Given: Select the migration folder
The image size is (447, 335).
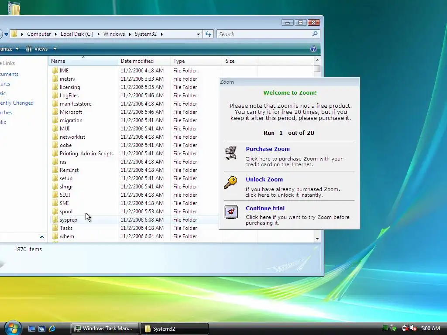Looking at the screenshot, I should click(71, 120).
